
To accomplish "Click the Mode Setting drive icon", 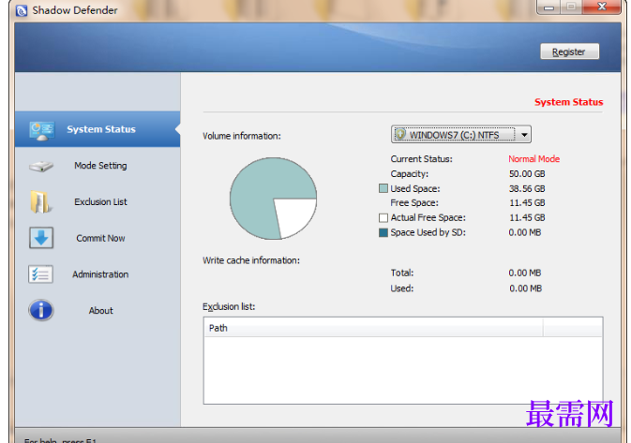I will [41, 166].
